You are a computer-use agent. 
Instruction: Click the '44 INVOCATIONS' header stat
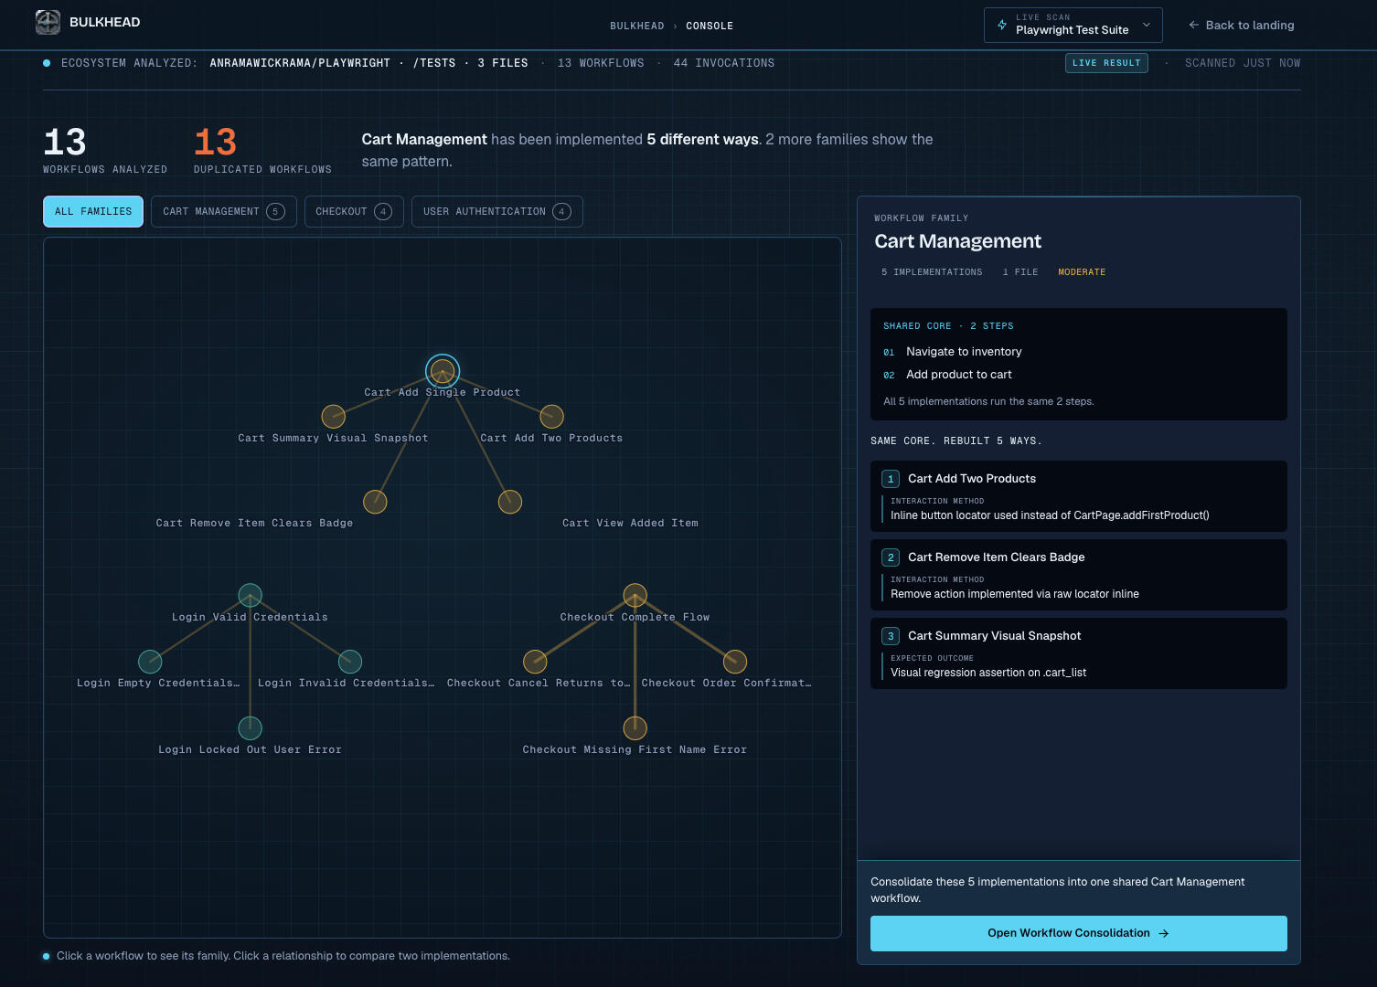click(724, 63)
